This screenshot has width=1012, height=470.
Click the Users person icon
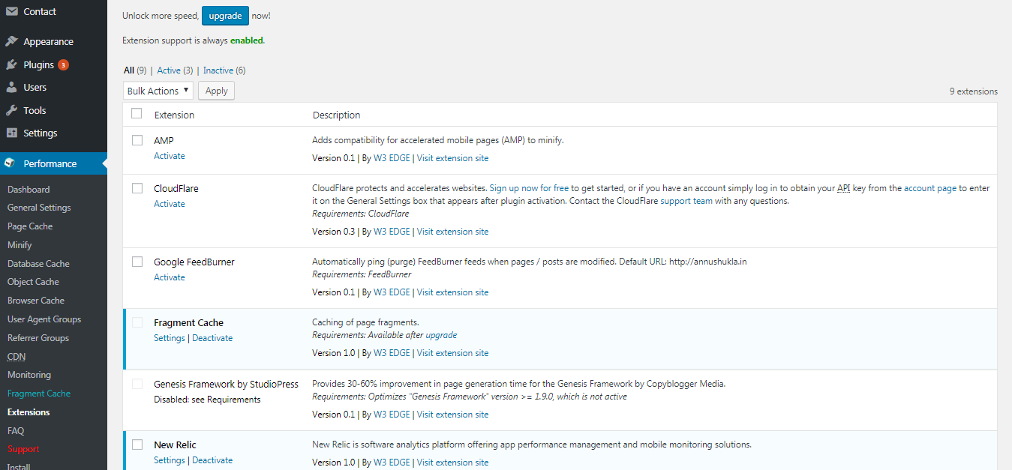click(11, 87)
